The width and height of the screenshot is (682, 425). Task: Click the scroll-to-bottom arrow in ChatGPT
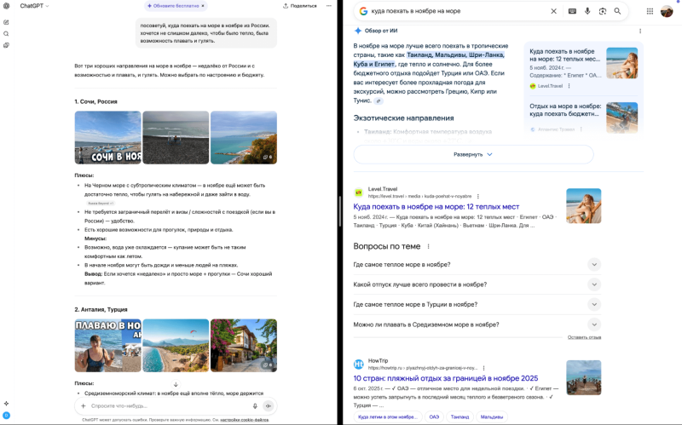click(176, 385)
